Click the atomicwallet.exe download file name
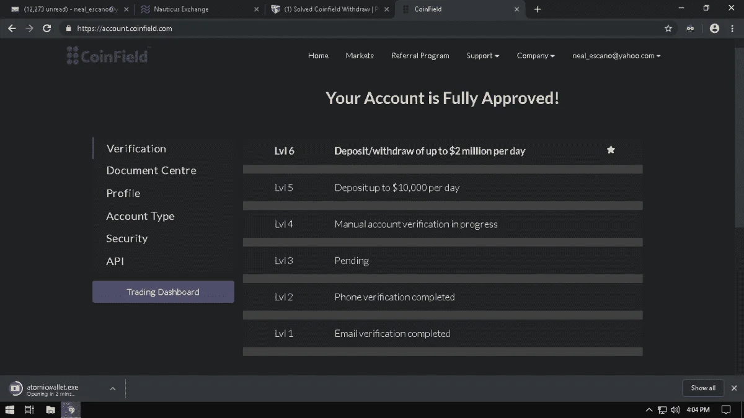 52,386
